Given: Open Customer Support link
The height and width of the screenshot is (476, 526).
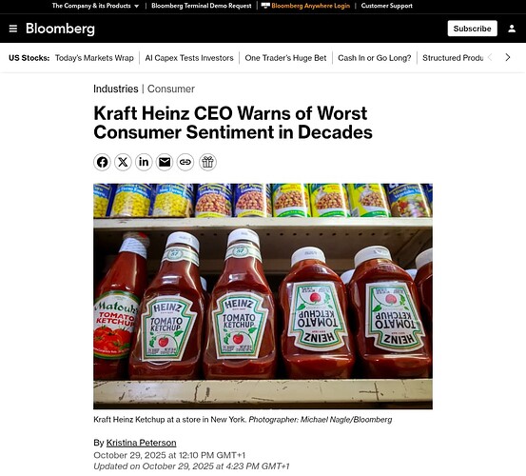Looking at the screenshot, I should point(387,6).
